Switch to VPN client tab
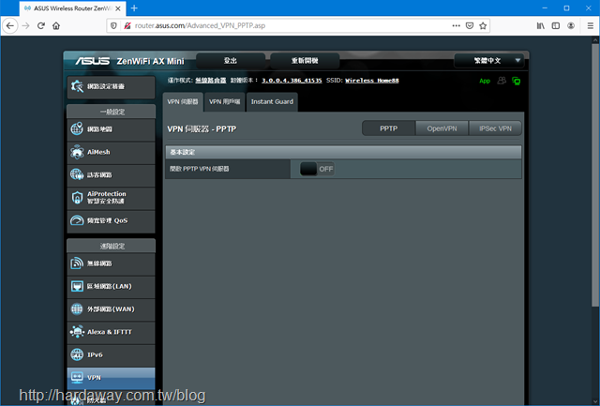This screenshot has width=600, height=406. tap(225, 102)
